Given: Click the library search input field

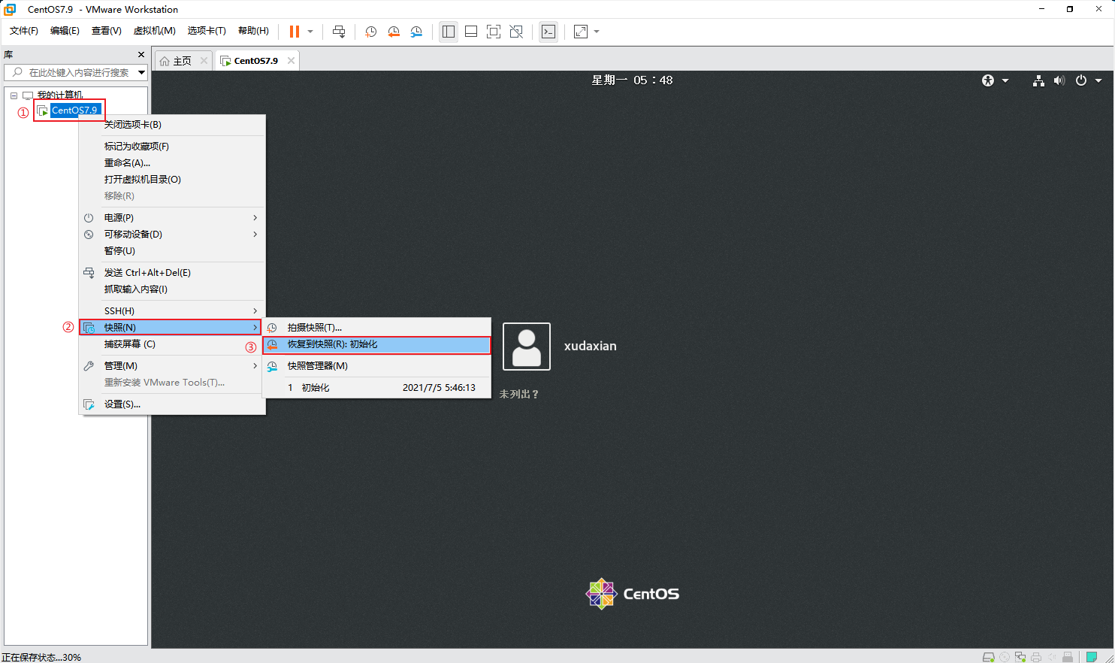Looking at the screenshot, I should point(75,72).
